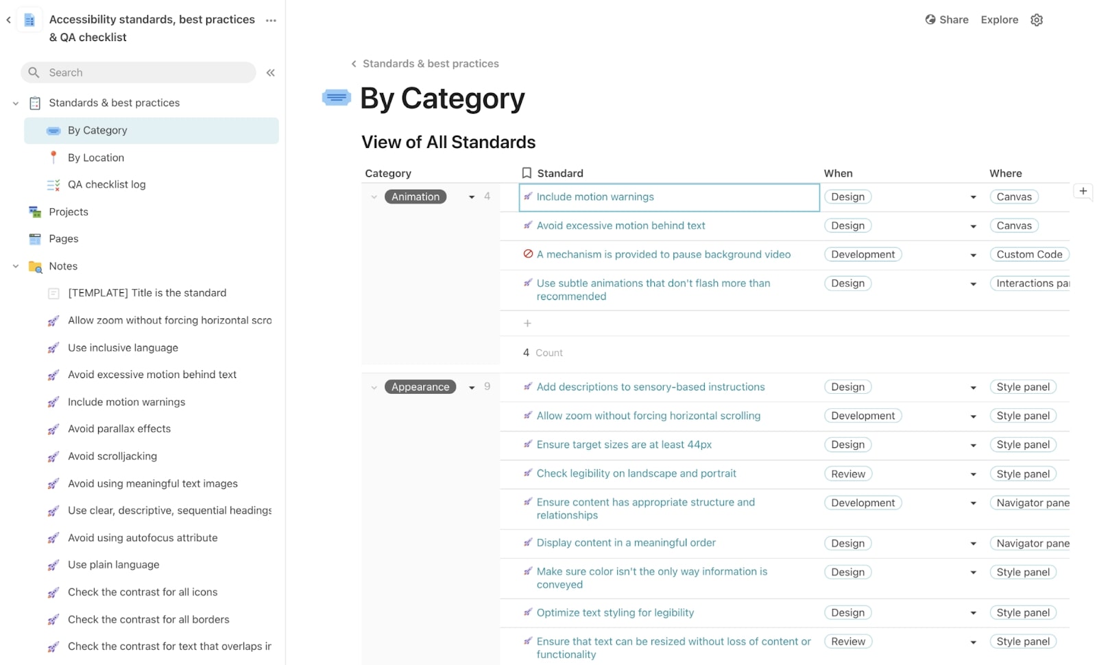Click the three-dot more options icon
Image resolution: width=1097 pixels, height=665 pixels.
(x=271, y=21)
